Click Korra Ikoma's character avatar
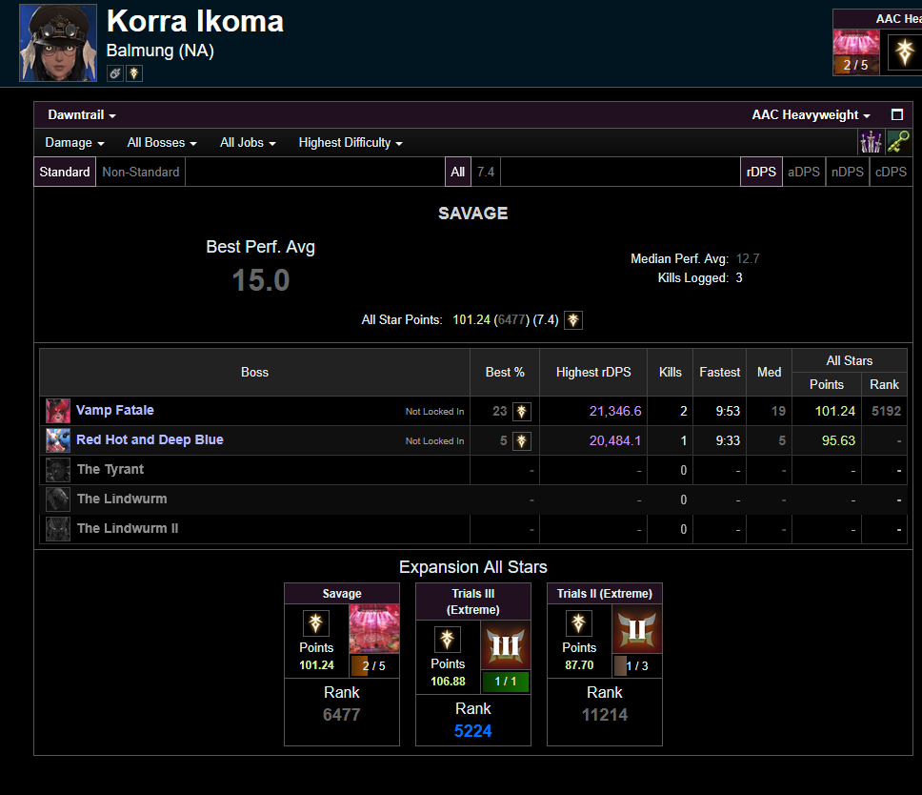The width and height of the screenshot is (922, 795). click(x=58, y=43)
